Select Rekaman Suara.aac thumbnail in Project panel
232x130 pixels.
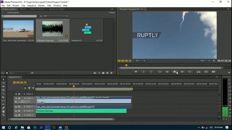tap(52, 29)
